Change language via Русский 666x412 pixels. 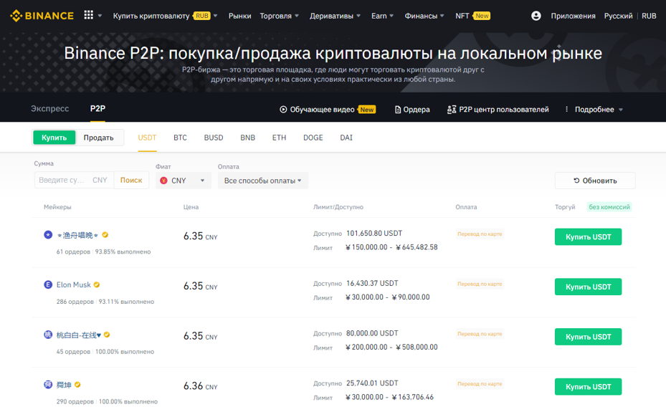coord(618,16)
